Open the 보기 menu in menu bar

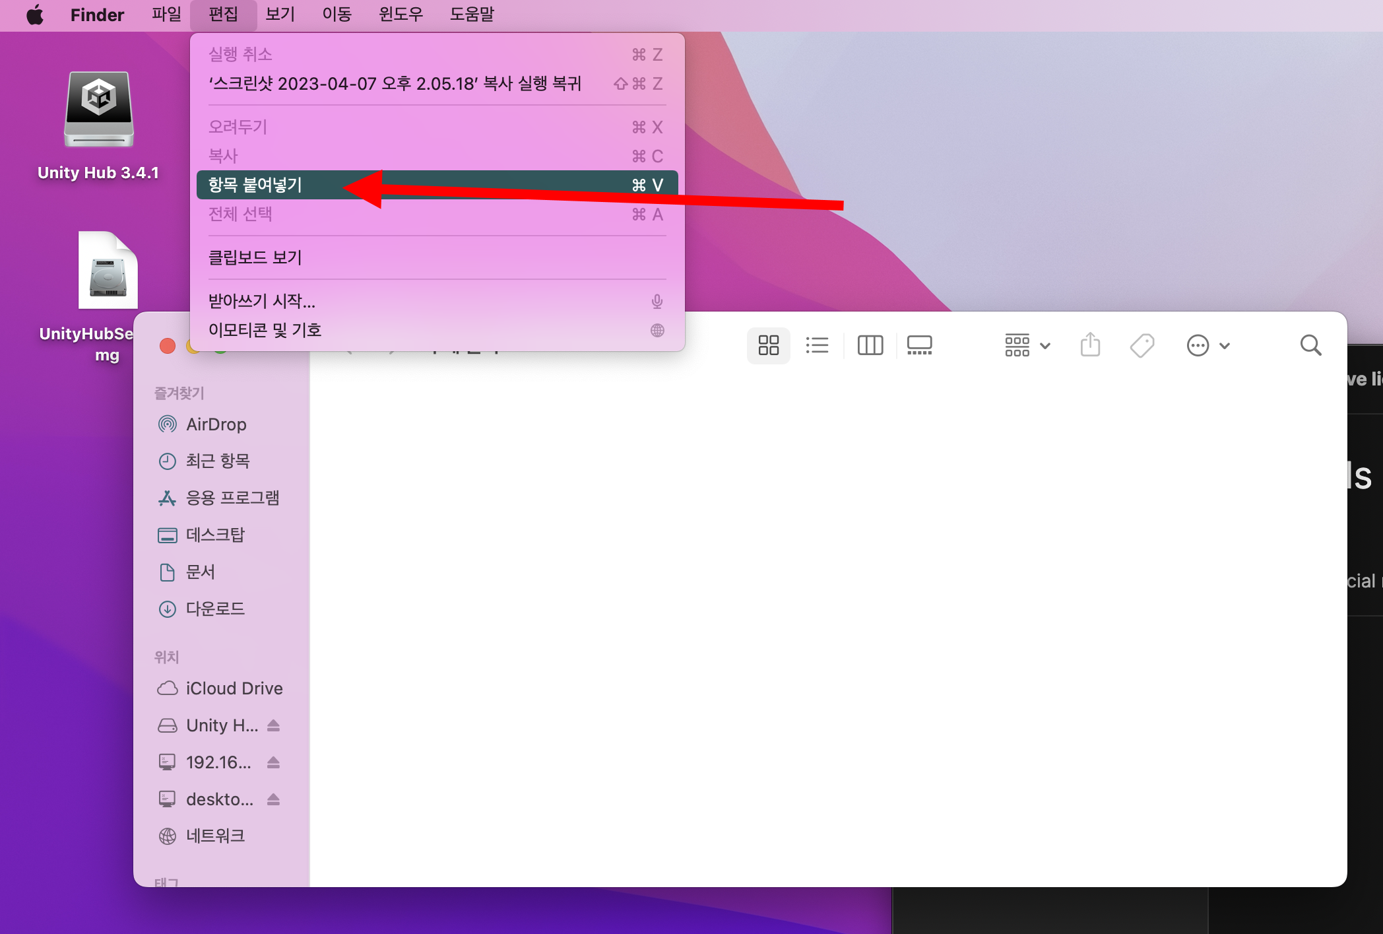(280, 15)
